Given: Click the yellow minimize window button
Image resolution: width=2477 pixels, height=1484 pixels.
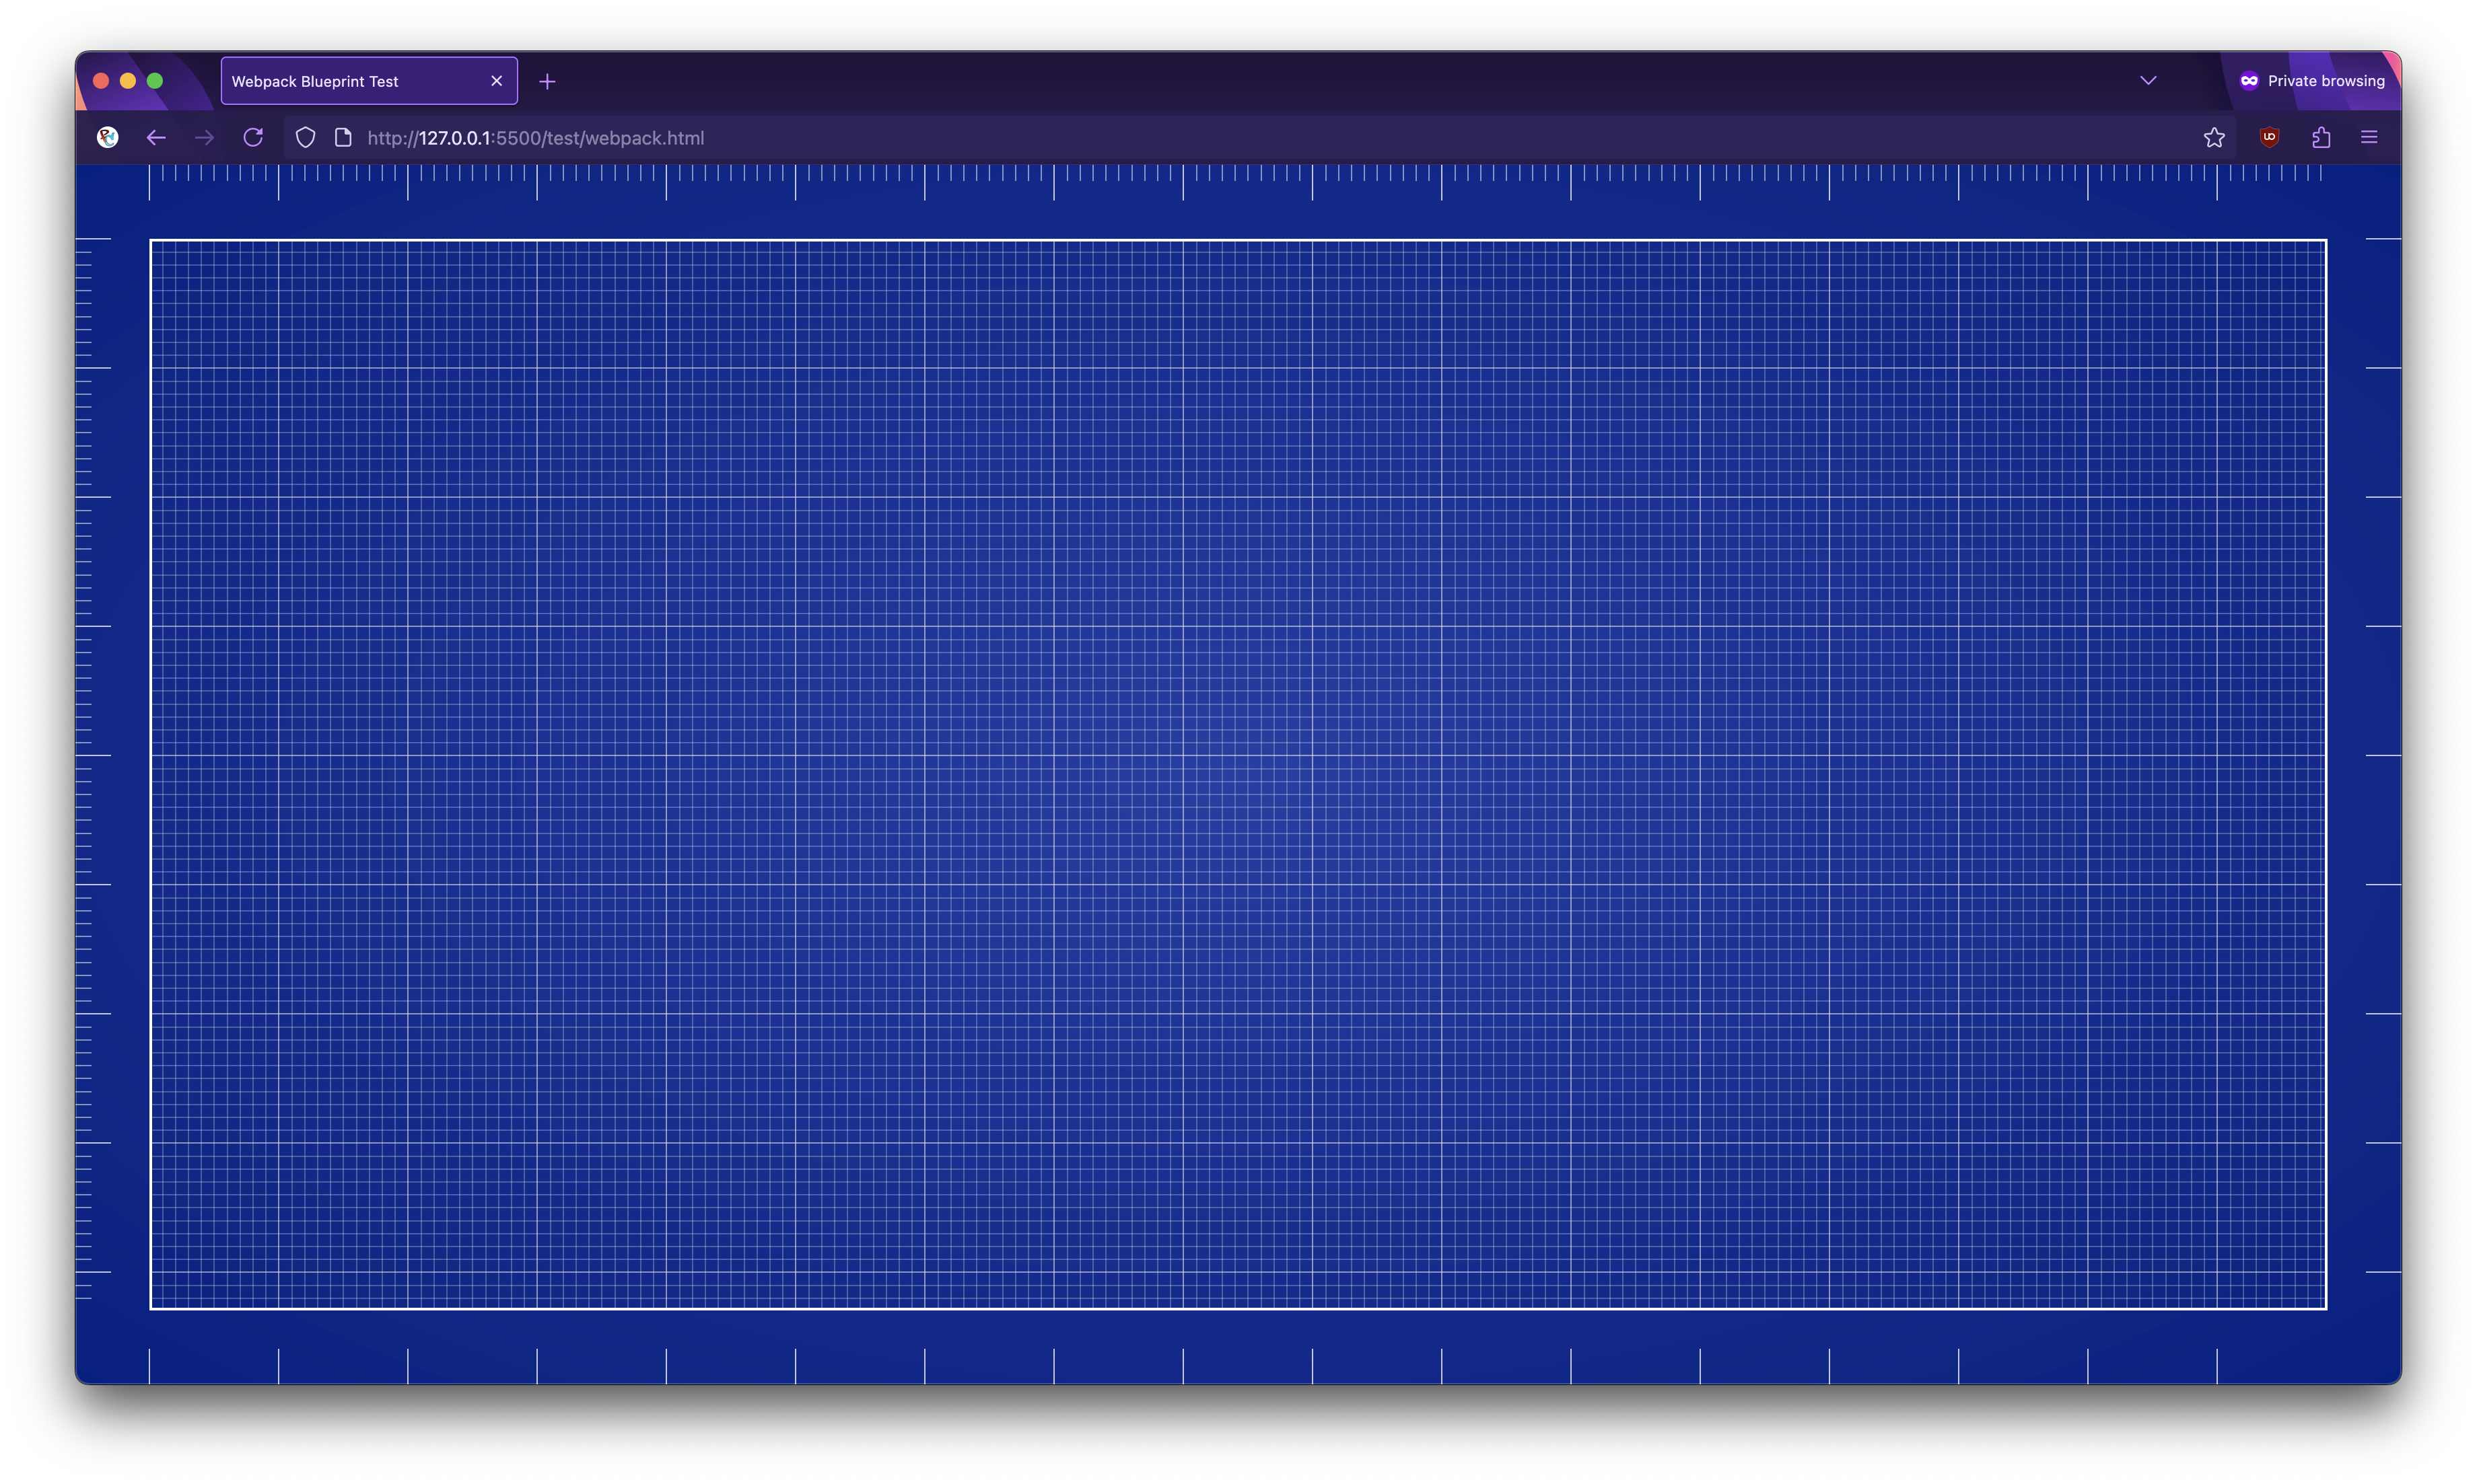Looking at the screenshot, I should point(128,81).
